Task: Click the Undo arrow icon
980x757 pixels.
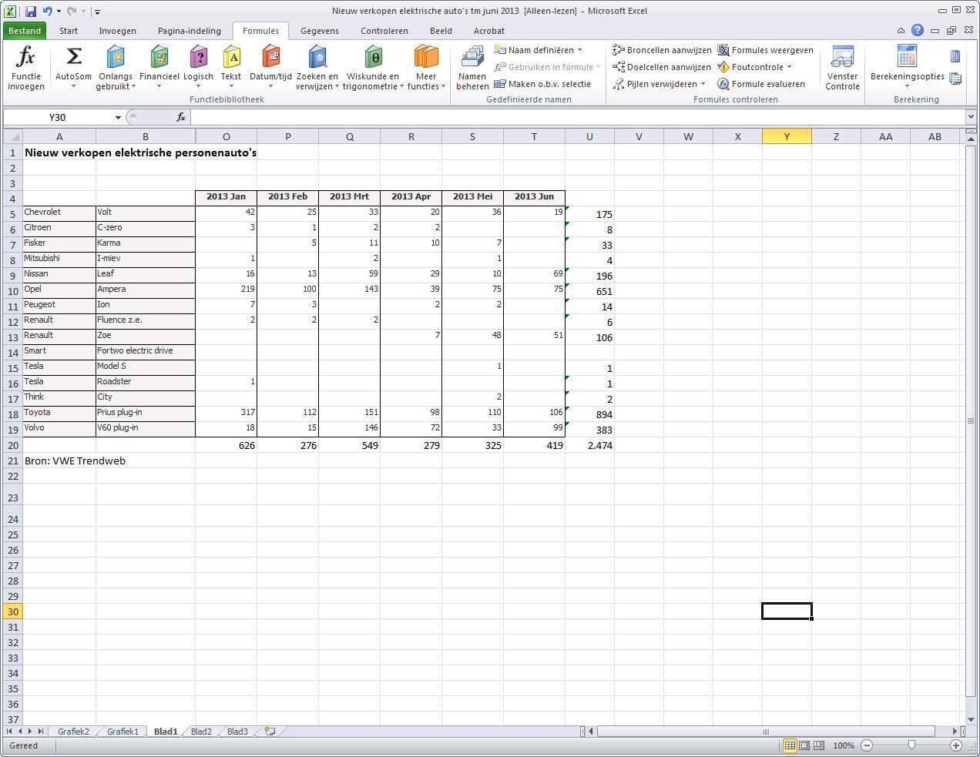Action: pos(48,11)
